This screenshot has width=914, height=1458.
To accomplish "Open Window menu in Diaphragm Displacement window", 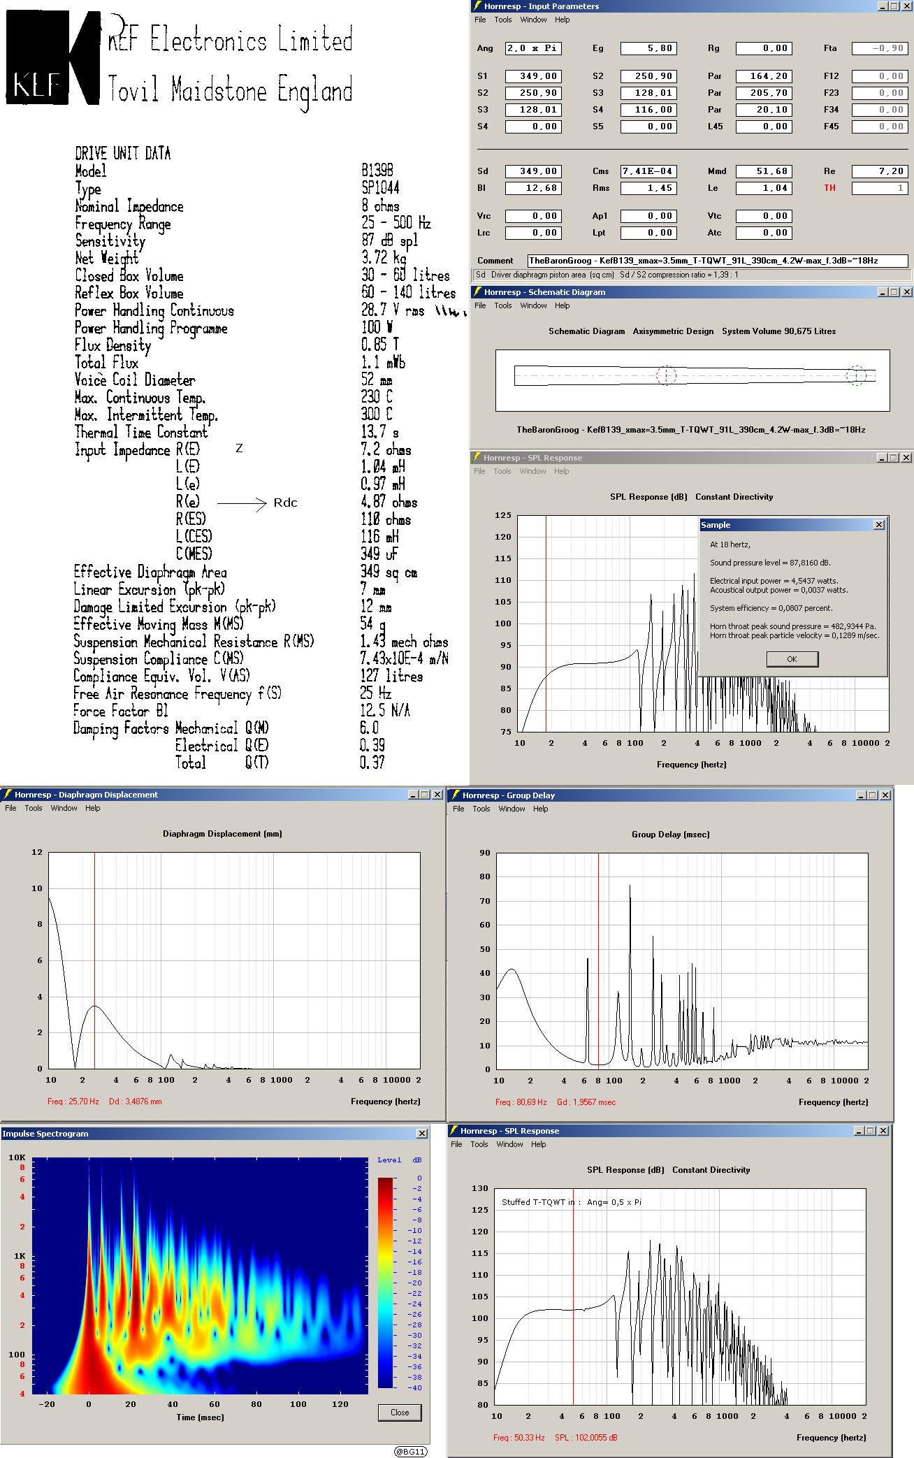I will (x=64, y=808).
